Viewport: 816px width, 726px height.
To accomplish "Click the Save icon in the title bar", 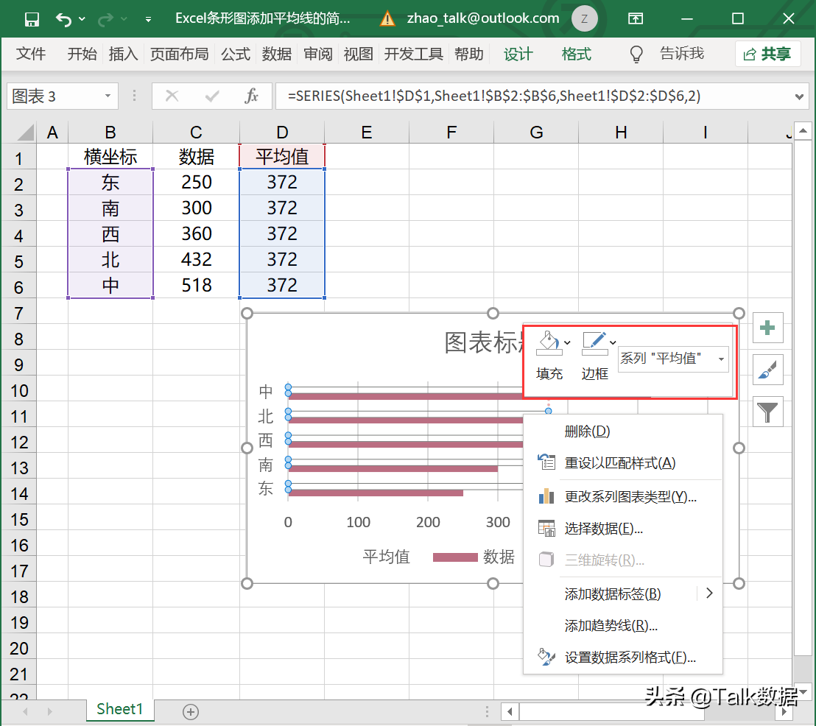I will pyautogui.click(x=32, y=20).
